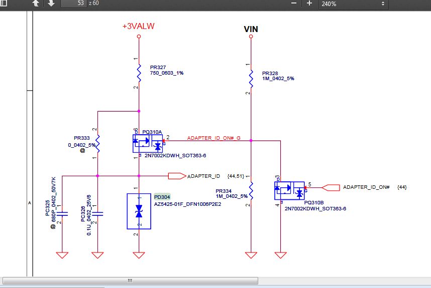Click the PQ310B MOSFET designator
Screen dimensions: 431x288
click(313, 202)
